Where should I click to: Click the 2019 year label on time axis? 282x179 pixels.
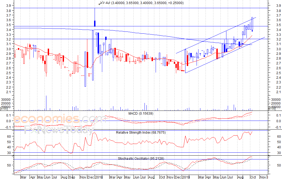tap(186, 177)
